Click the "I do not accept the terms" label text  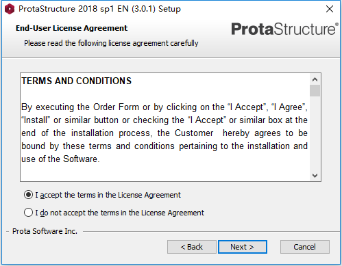[119, 213]
